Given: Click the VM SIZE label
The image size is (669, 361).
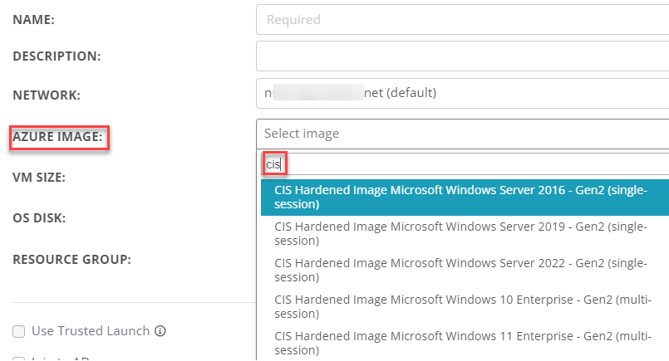Looking at the screenshot, I should tap(39, 178).
